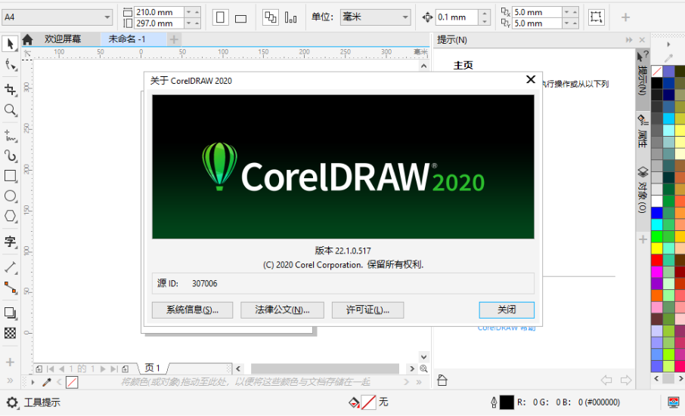Select the Text tool
Viewport: 685px width, 416px height.
[10, 241]
